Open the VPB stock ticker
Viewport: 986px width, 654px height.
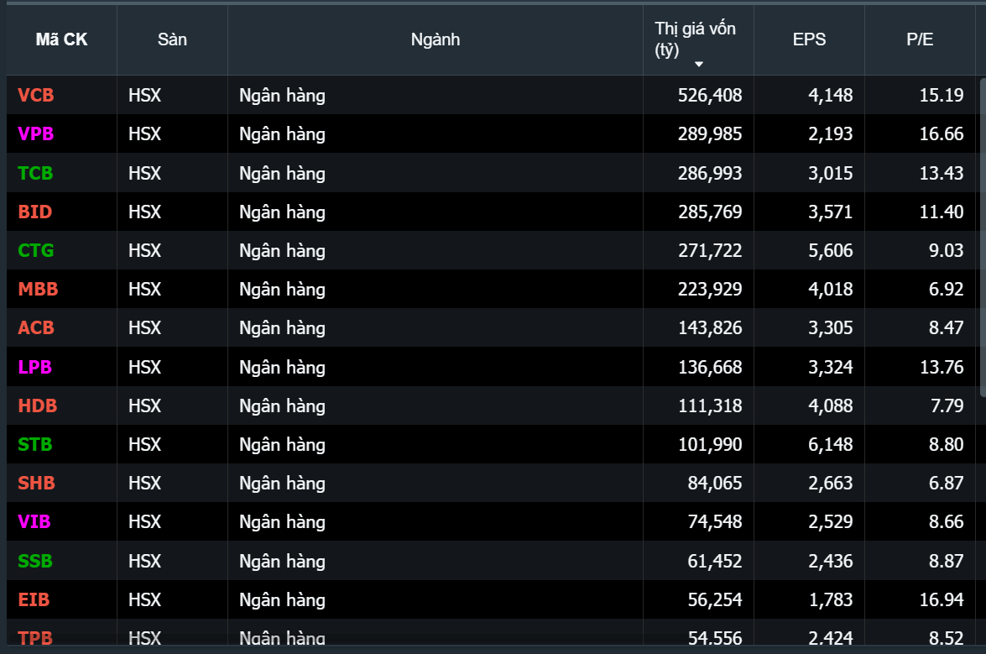click(x=36, y=134)
